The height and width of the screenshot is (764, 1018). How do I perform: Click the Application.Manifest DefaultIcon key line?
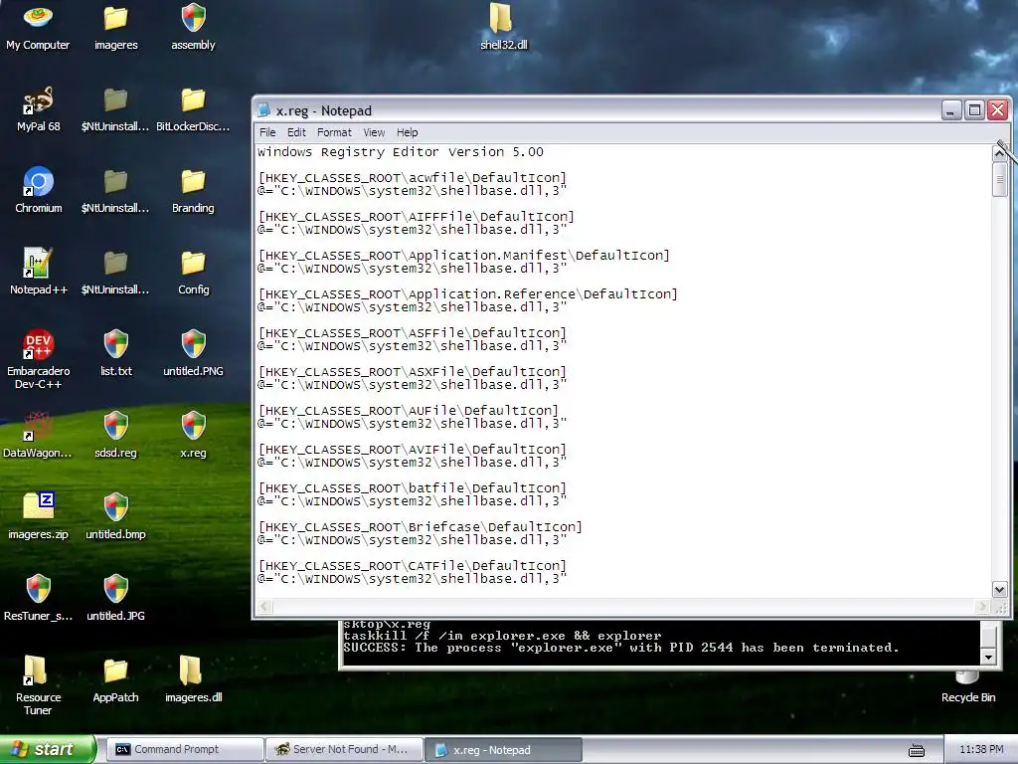pyautogui.click(x=463, y=256)
